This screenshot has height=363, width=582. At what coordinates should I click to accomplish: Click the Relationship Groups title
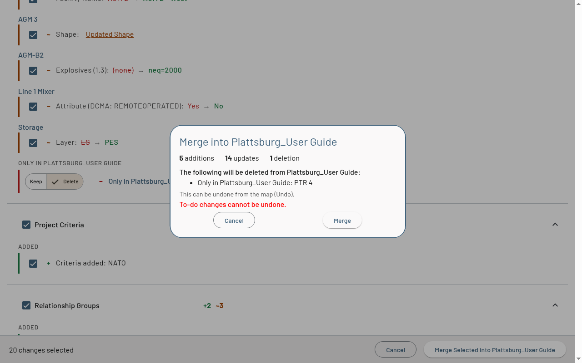coord(67,306)
